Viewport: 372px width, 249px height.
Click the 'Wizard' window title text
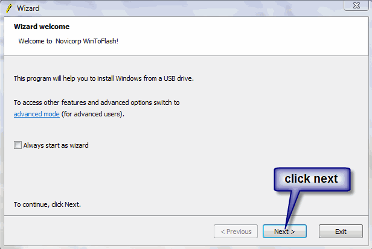28,8
